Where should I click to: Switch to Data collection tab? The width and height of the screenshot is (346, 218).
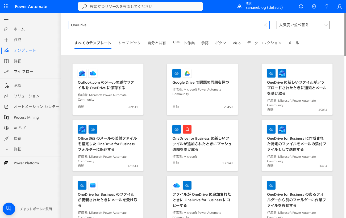[264, 43]
